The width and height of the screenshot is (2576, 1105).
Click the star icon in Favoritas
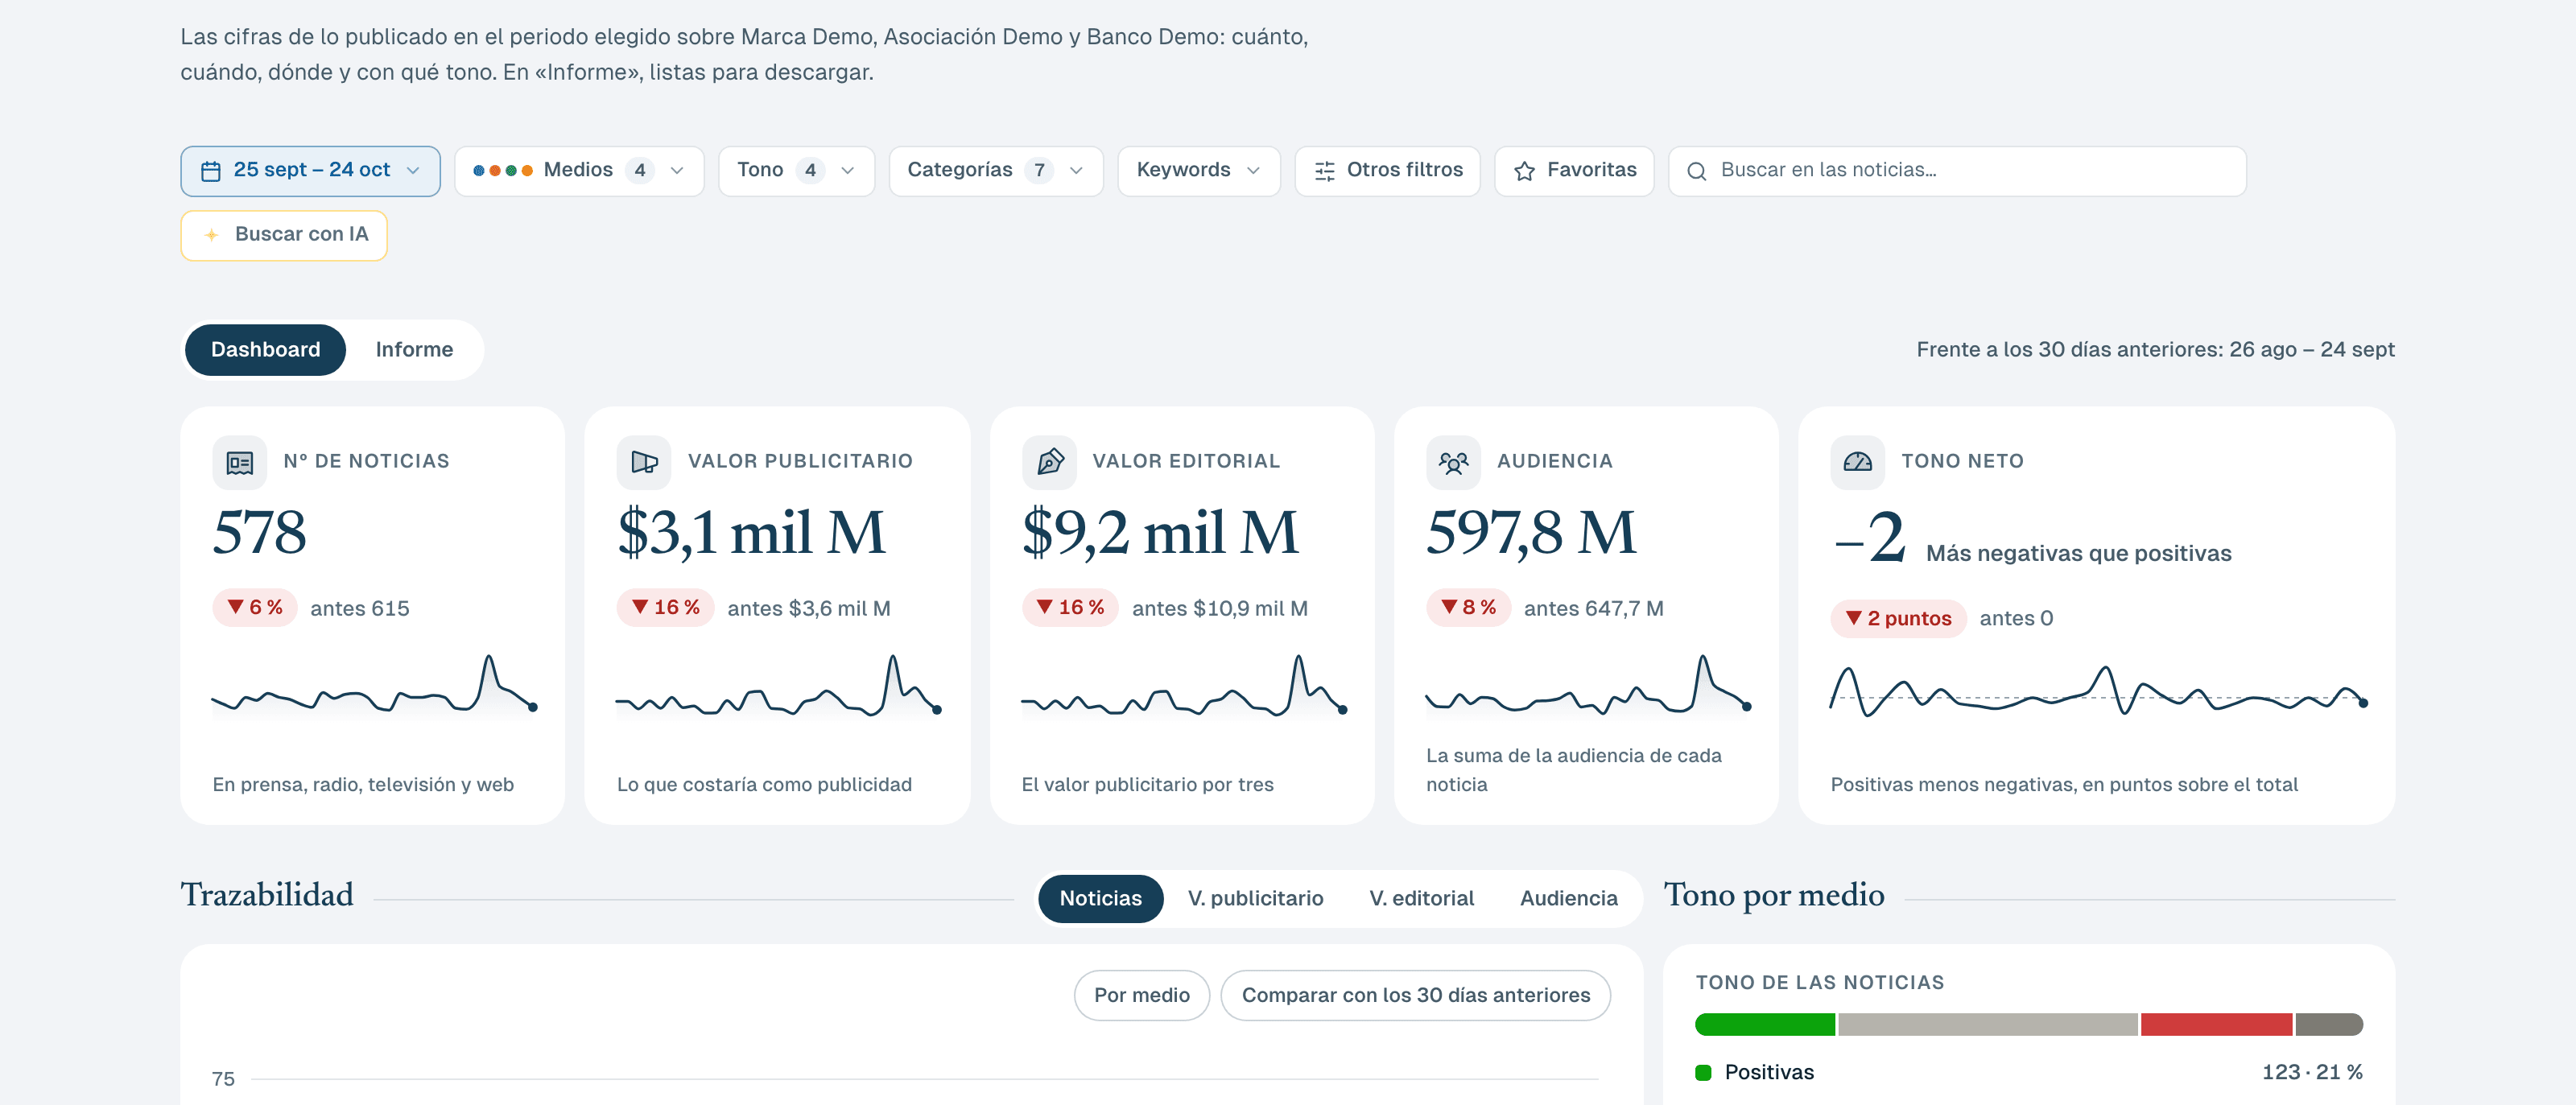pyautogui.click(x=1524, y=171)
